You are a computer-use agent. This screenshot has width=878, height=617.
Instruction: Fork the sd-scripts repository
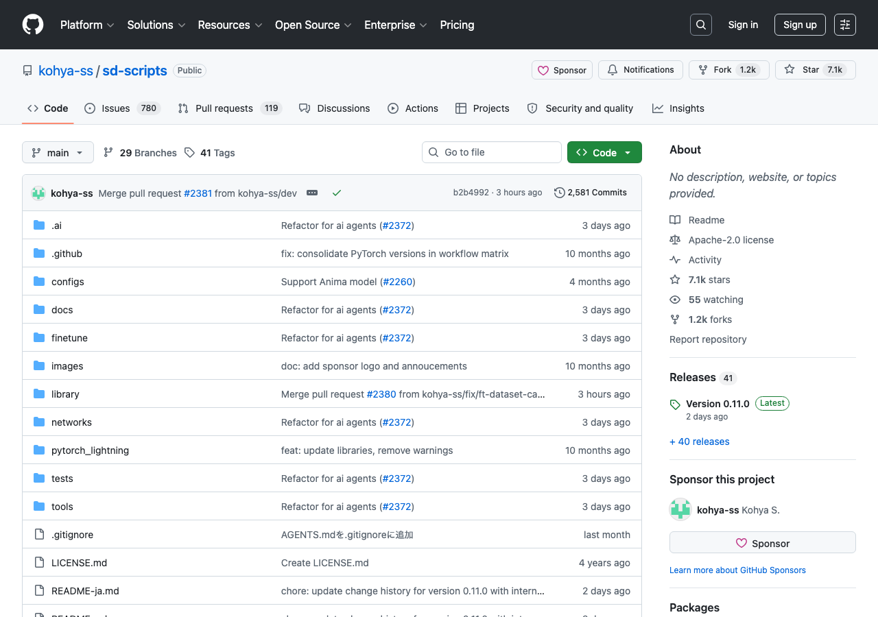(728, 70)
